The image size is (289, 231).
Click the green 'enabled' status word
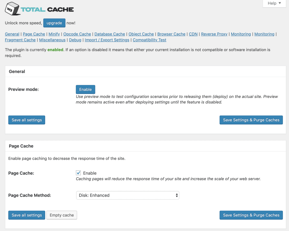[55, 50]
